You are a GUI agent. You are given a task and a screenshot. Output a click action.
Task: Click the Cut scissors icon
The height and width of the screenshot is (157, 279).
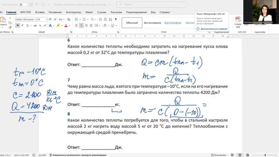pos(10,18)
